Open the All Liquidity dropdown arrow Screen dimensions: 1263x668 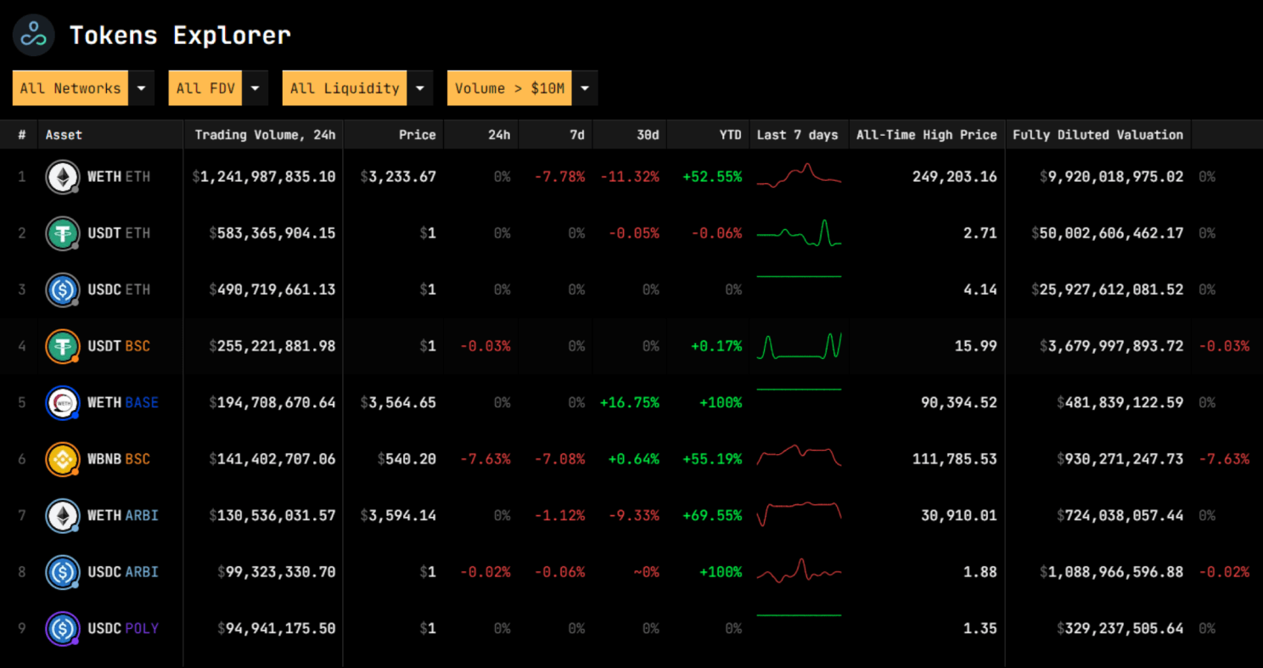419,88
